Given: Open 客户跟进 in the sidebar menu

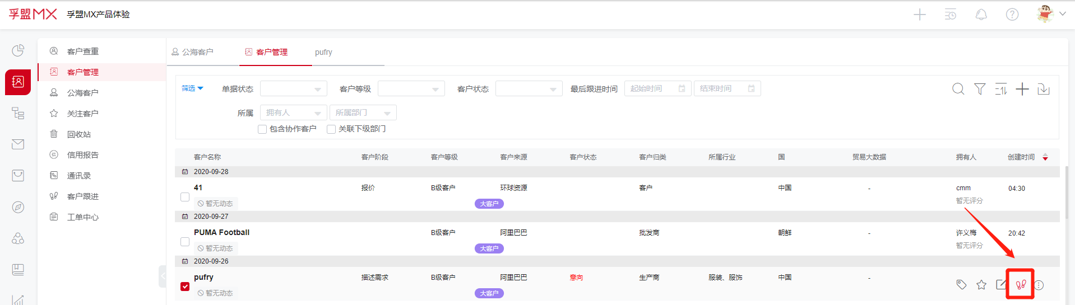Looking at the screenshot, I should point(83,196).
